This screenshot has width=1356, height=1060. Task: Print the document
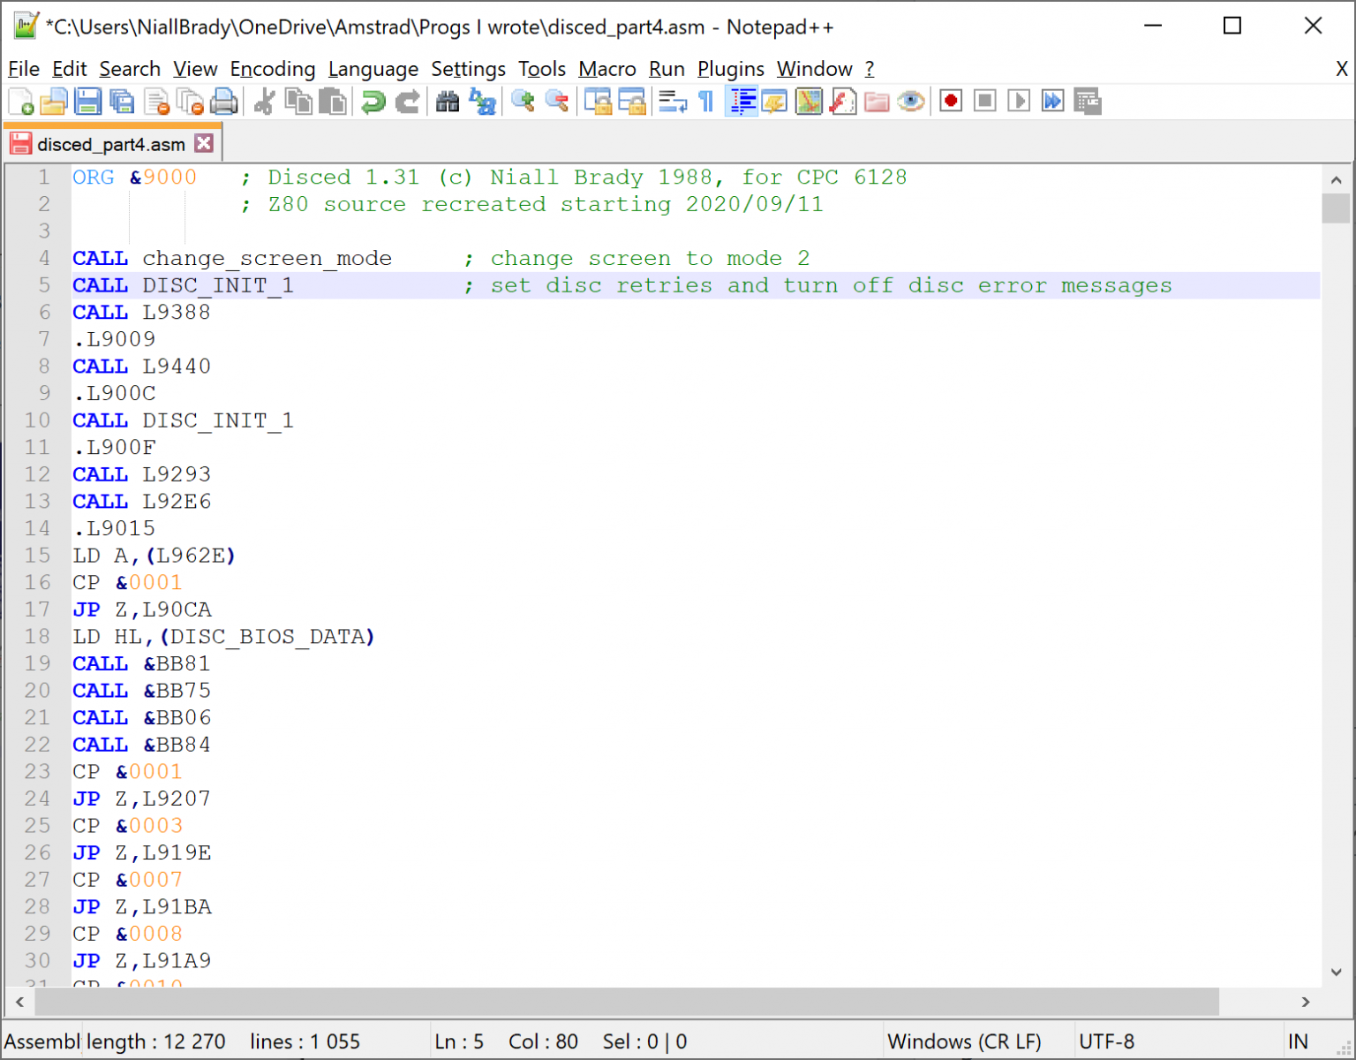tap(224, 101)
